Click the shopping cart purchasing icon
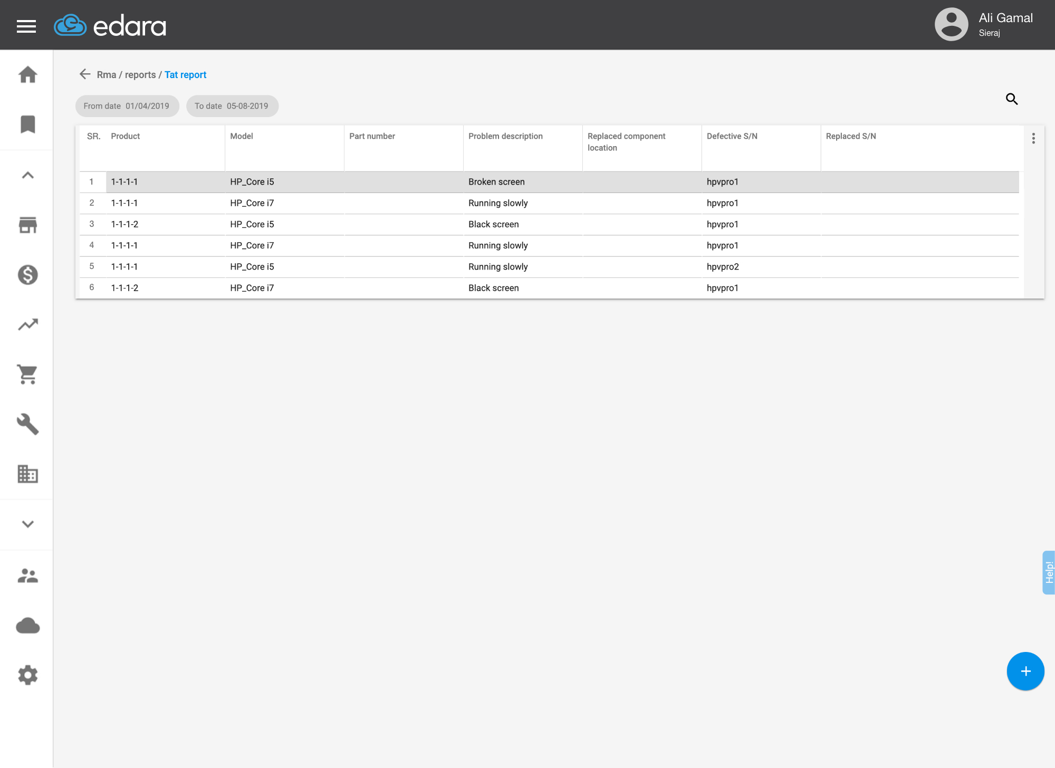Screen dimensions: 1055x768 click(27, 375)
